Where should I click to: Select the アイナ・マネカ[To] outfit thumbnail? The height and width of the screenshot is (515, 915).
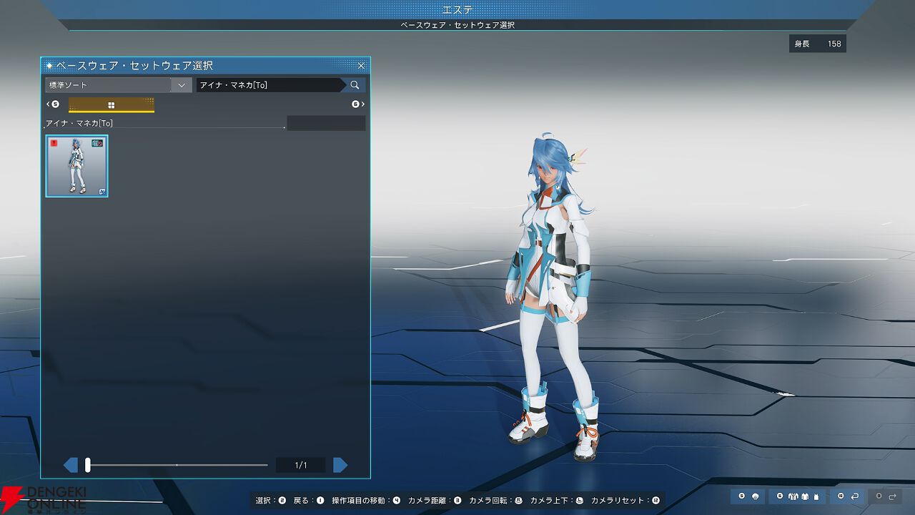[x=76, y=165]
